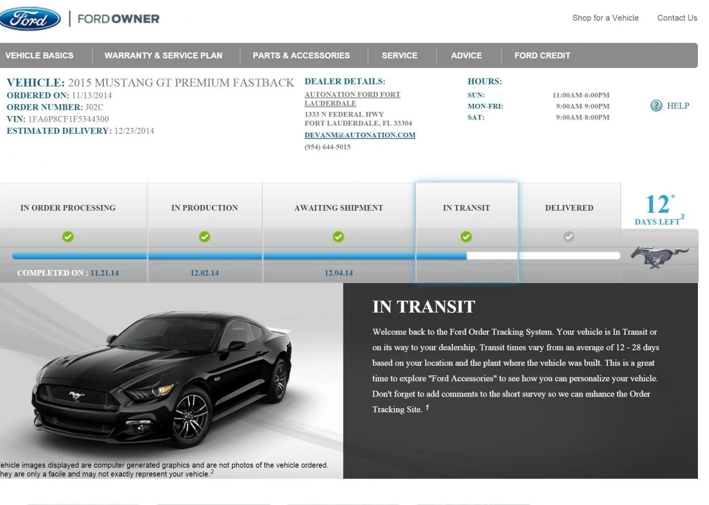The image size is (709, 505).
Task: Click the Mon-Fri hours 9:00AM-9:00PM
Action: pyautogui.click(x=583, y=106)
